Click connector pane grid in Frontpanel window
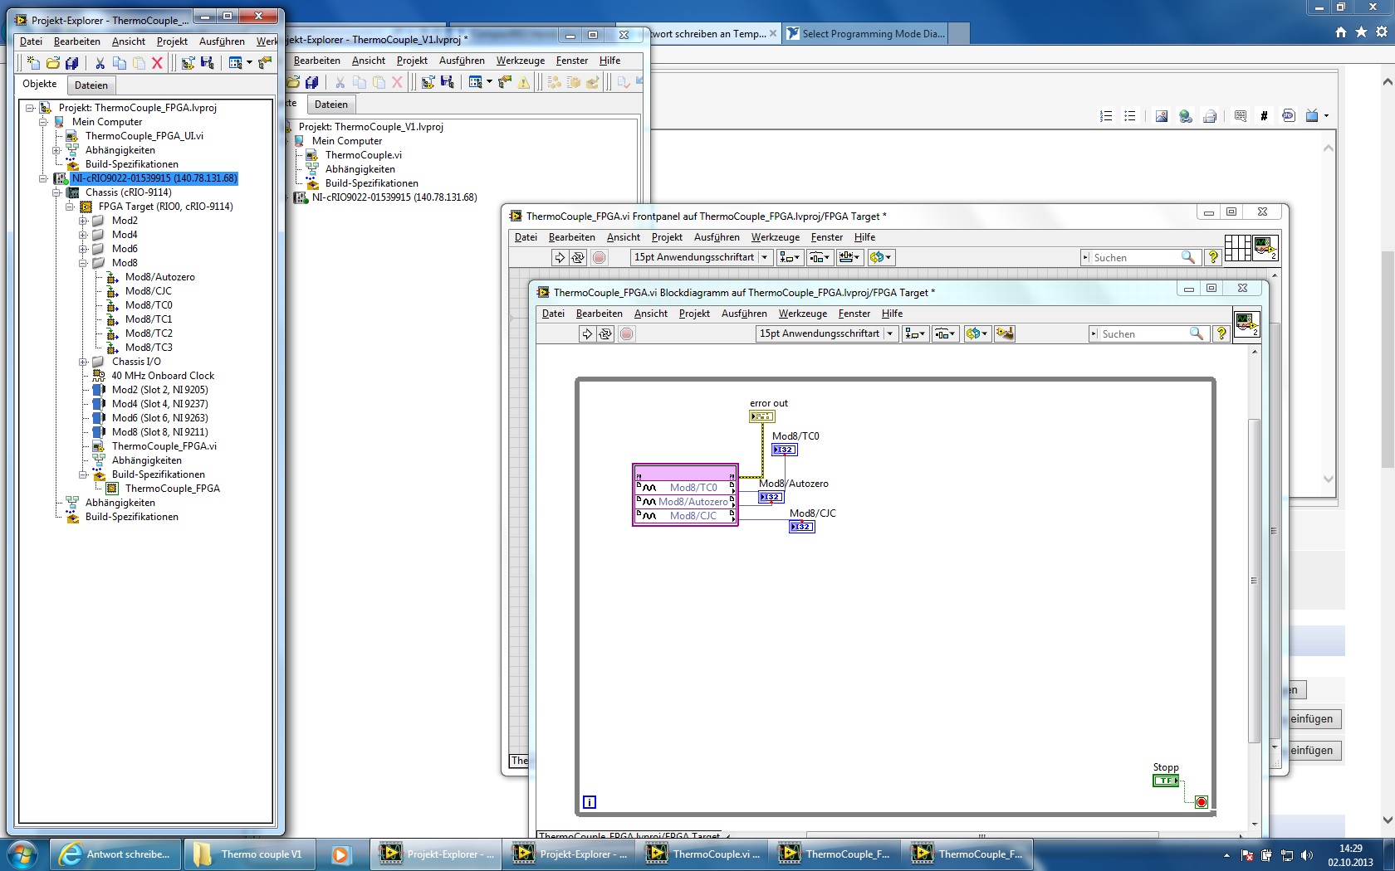This screenshot has height=871, width=1395. (1237, 247)
